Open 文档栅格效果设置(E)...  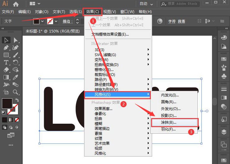tap(110, 34)
